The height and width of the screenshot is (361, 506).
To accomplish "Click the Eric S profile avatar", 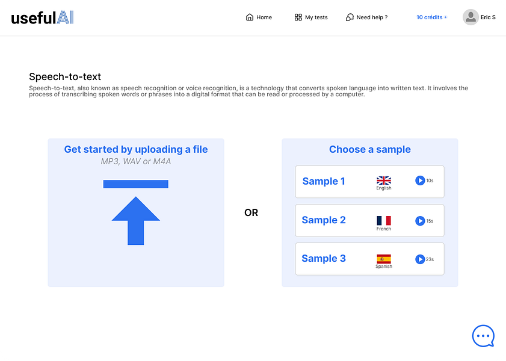I will coord(471,17).
